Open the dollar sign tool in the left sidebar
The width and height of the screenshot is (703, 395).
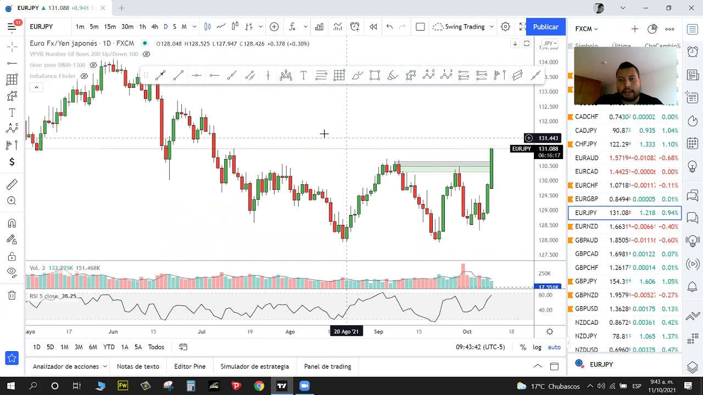click(x=12, y=162)
